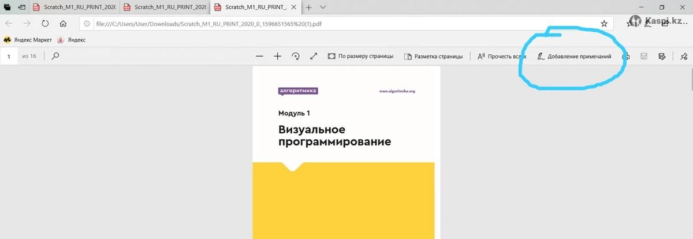Click «Добавление примечаний» button
693x239 pixels.
[573, 57]
